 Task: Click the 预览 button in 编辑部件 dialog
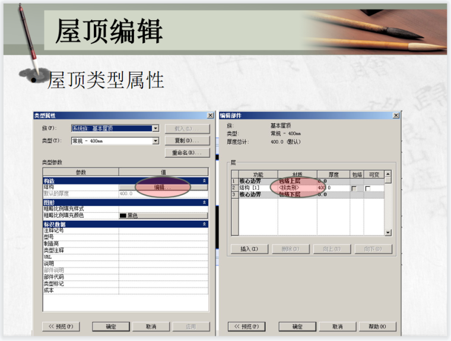(x=246, y=326)
